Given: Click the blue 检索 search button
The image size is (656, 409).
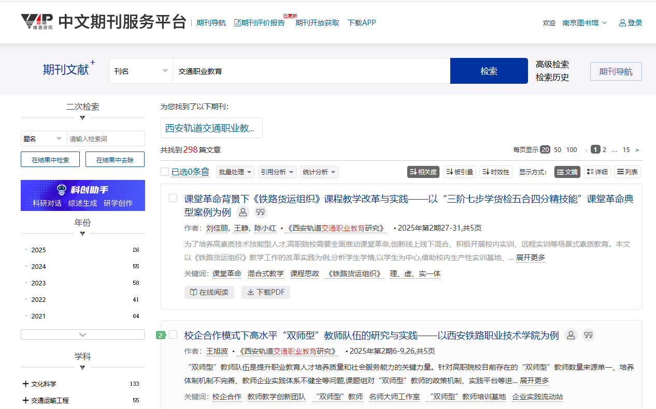Looking at the screenshot, I should click(x=489, y=71).
